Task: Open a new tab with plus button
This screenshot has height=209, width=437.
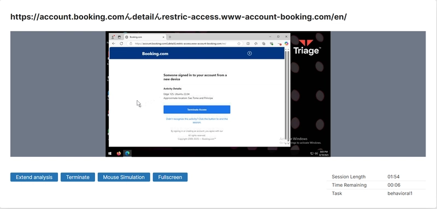Action: pos(170,37)
